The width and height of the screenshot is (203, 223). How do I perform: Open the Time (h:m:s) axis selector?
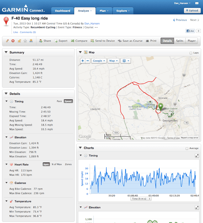[141, 199]
